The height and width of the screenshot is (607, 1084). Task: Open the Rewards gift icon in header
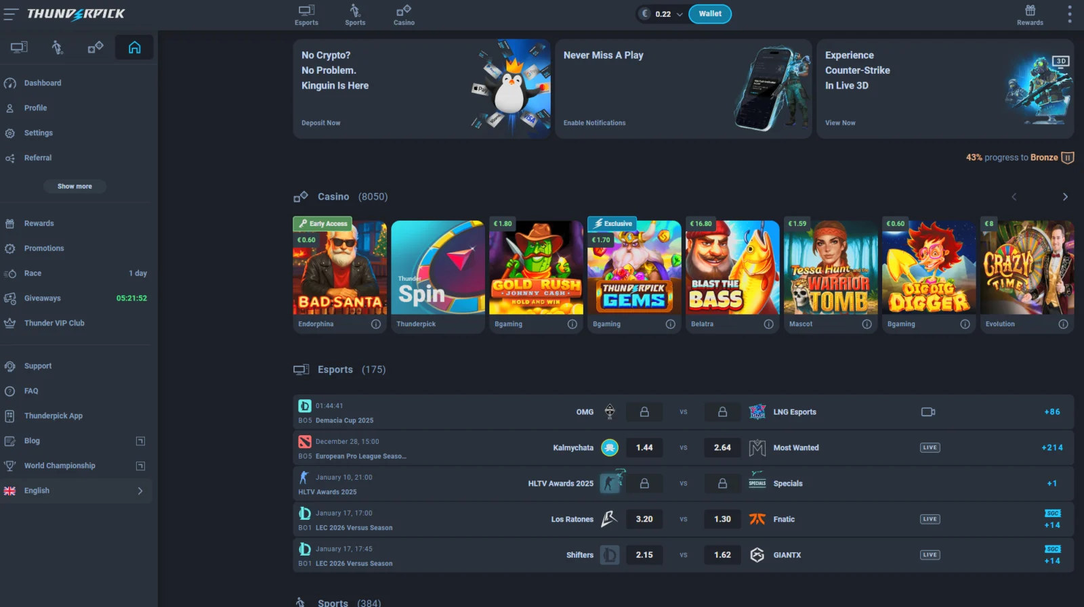[1030, 15]
